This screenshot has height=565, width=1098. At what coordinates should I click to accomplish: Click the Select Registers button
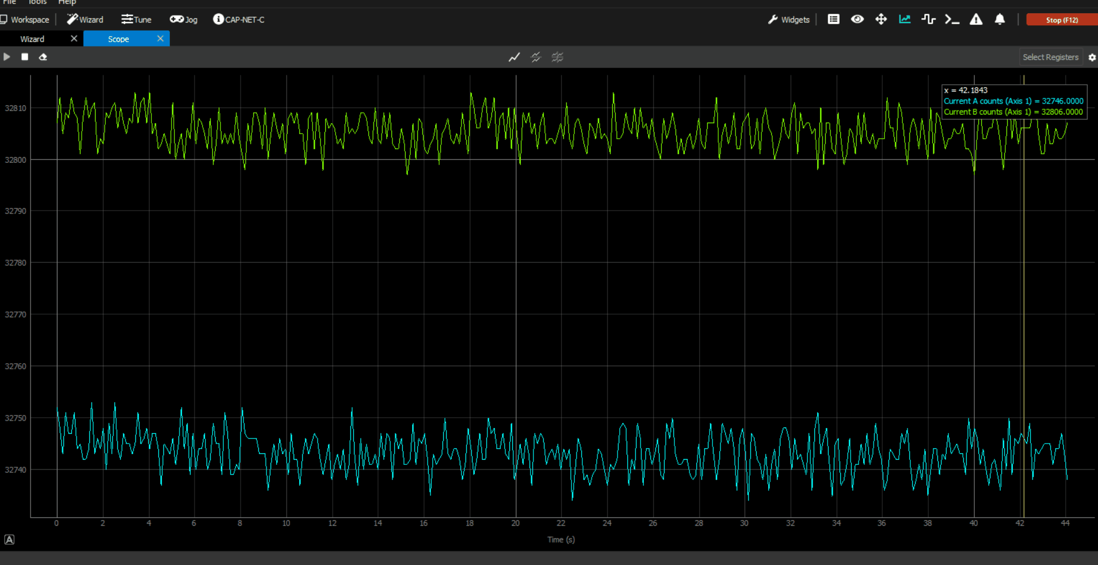(1050, 57)
